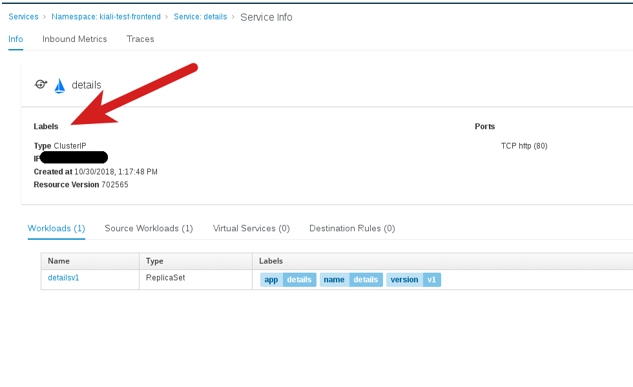Image resolution: width=633 pixels, height=387 pixels.
Task: Open Virtual Services (0) tab
Action: click(x=251, y=228)
